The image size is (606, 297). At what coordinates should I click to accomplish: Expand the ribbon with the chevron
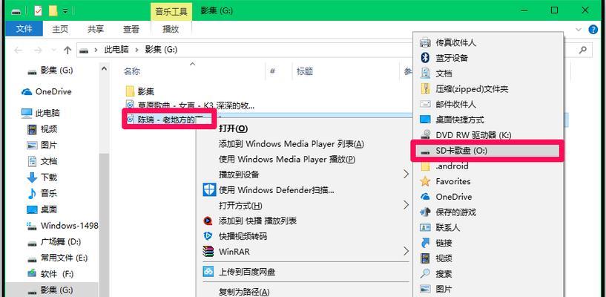[x=578, y=30]
